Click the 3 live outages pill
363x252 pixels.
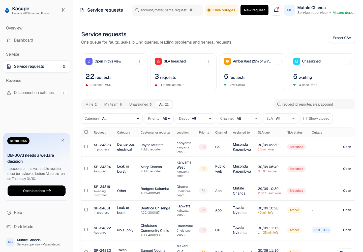coord(221,10)
